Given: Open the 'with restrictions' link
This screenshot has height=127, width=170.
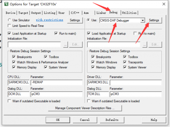Looking at the screenshot, I should tap(50, 20).
